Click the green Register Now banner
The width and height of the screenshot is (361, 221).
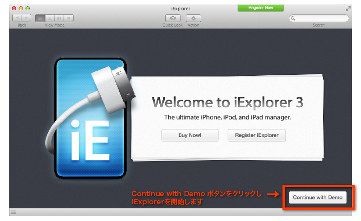point(261,8)
